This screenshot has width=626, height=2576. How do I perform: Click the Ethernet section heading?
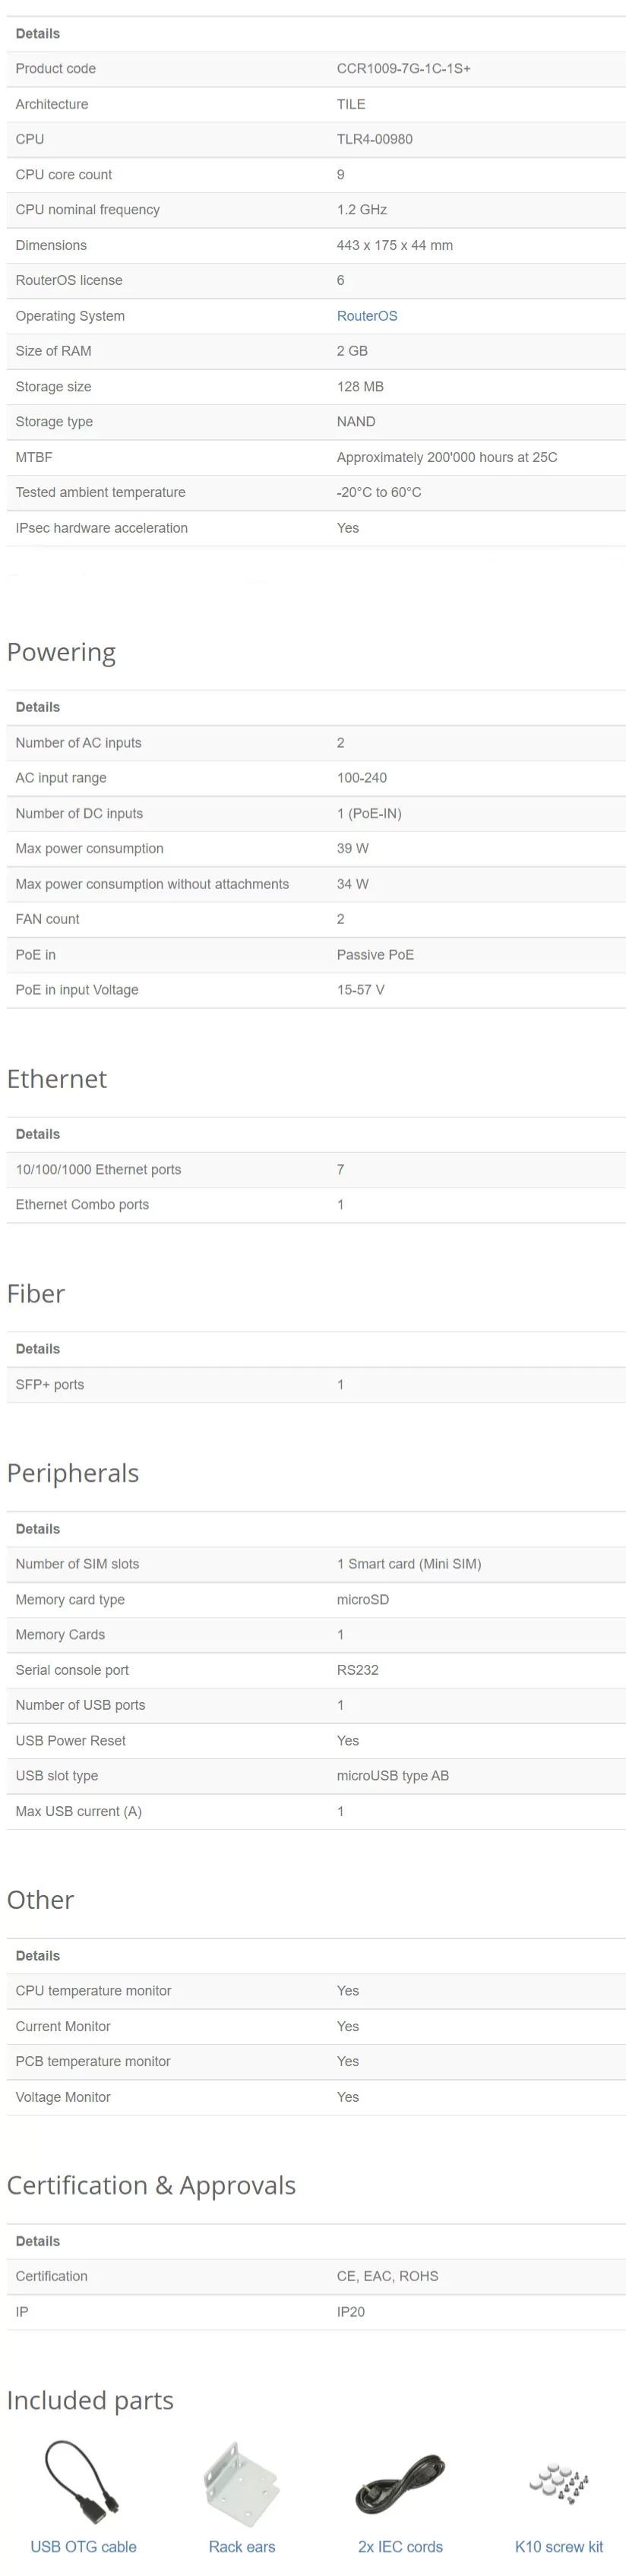point(57,1079)
